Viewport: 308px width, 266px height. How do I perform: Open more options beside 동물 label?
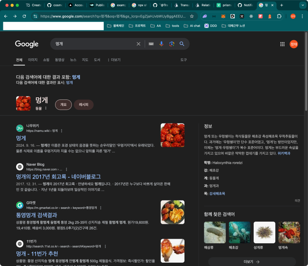click(x=46, y=108)
